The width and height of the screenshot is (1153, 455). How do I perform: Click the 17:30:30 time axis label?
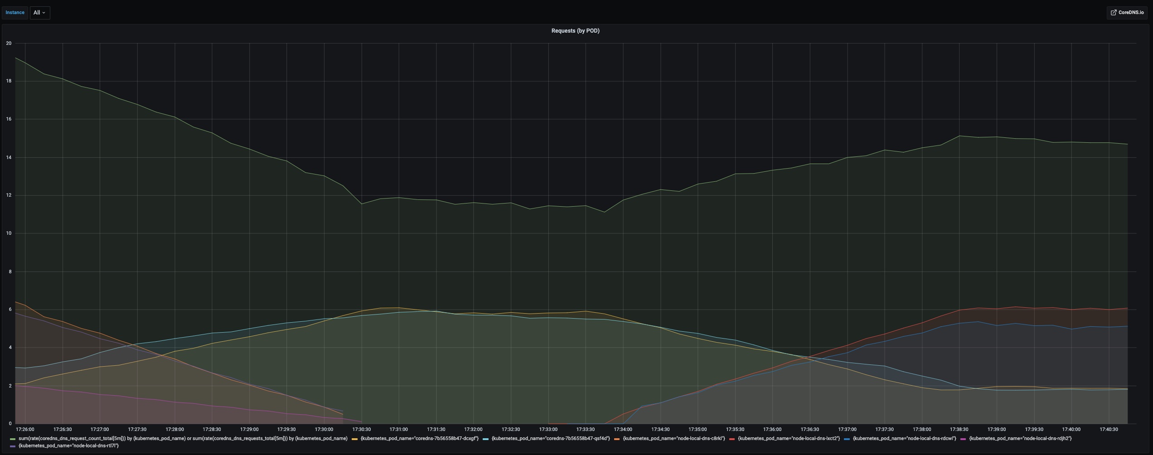point(361,430)
